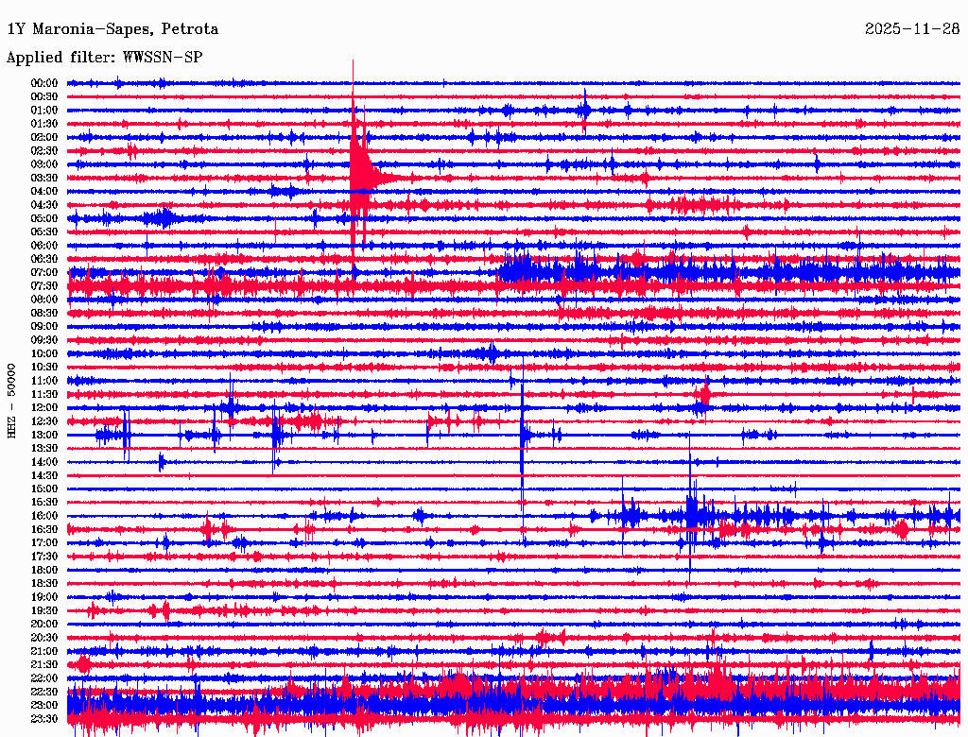Click the 01:30 time label
968x737 pixels.
coord(44,124)
